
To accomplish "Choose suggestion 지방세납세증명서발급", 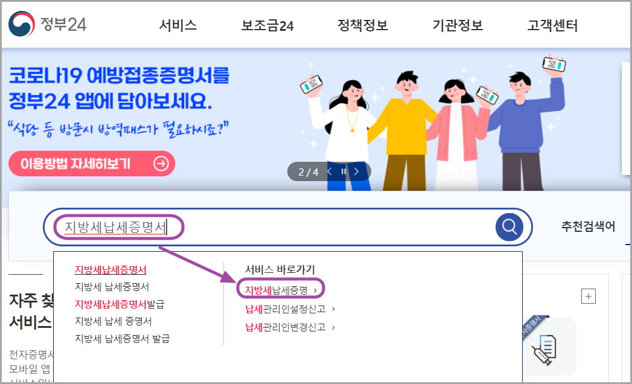I will pyautogui.click(x=120, y=304).
